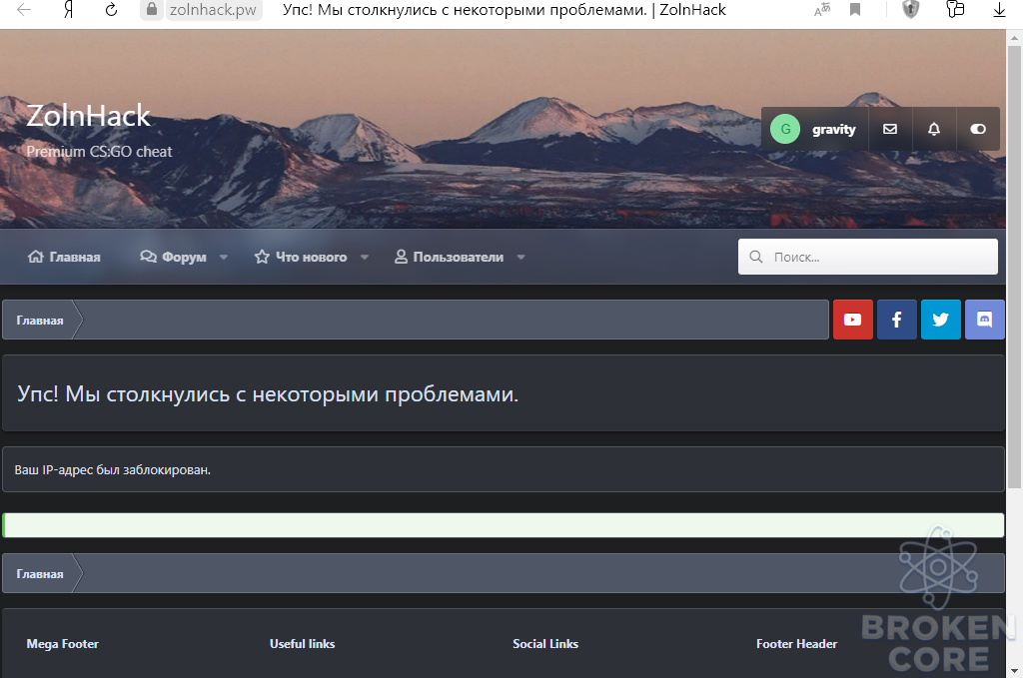1023x678 pixels.
Task: Expand the Форум dropdown arrow
Action: click(x=224, y=257)
